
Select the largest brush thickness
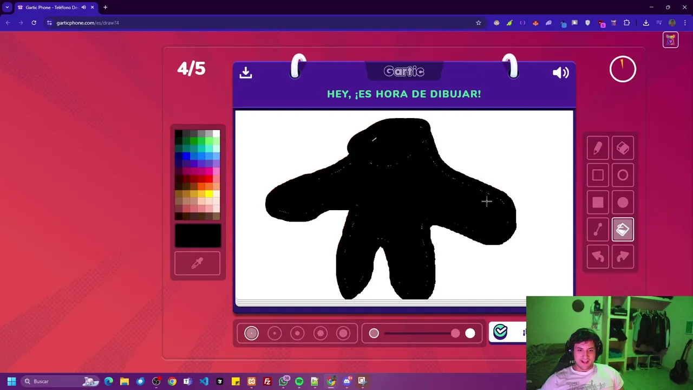tap(343, 333)
